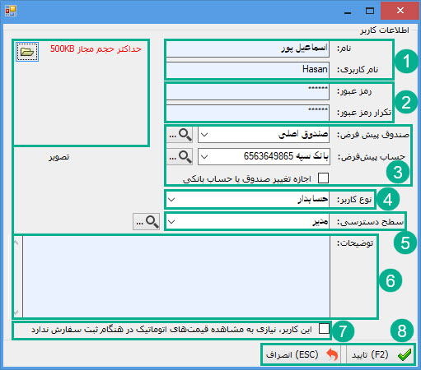
Task: Focus the رمز عبور password field
Action: (248, 91)
